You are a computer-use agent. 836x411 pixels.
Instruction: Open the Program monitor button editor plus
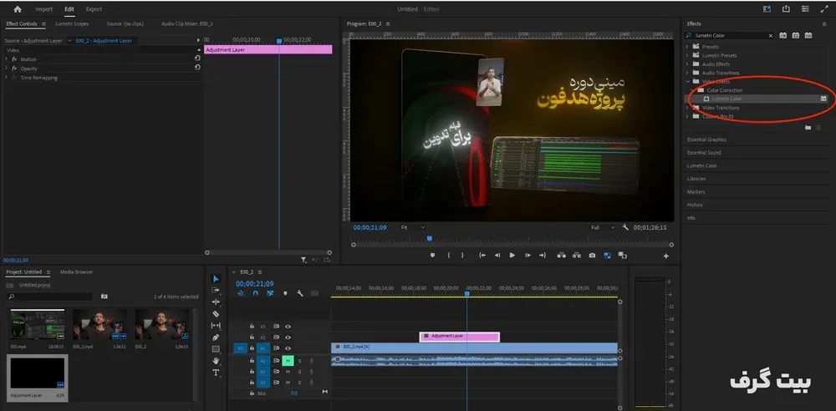tap(666, 256)
